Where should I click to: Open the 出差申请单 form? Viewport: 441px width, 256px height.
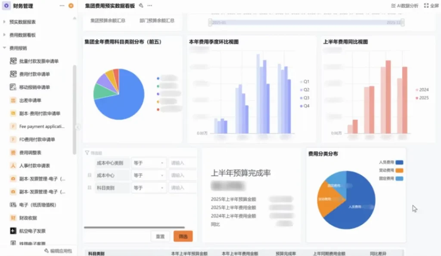coord(30,100)
